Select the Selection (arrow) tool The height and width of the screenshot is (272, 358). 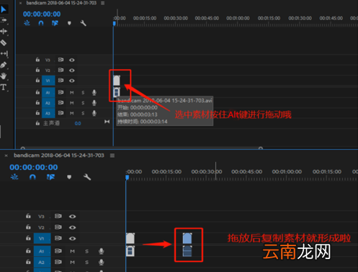[x=4, y=9]
